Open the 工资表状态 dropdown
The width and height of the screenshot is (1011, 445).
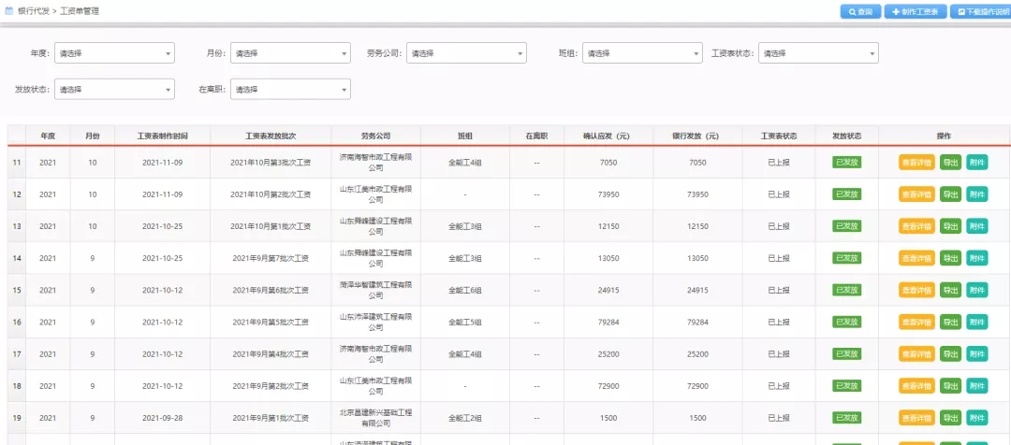pyautogui.click(x=818, y=53)
